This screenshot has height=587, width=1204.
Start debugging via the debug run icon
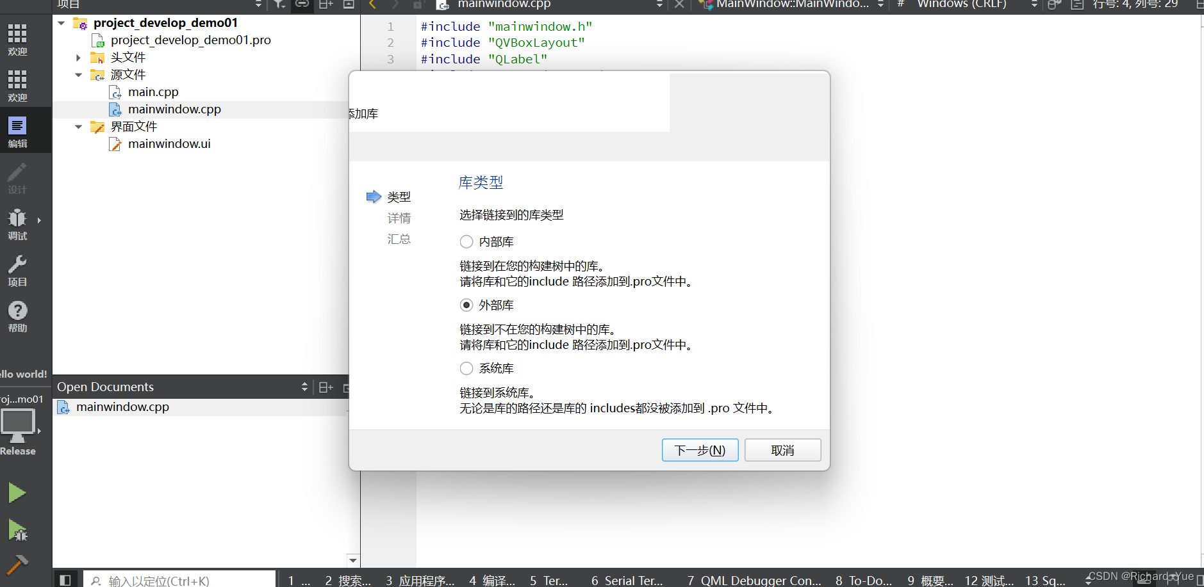(17, 531)
